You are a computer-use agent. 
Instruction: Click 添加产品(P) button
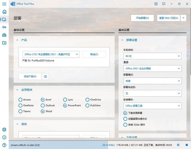[x=30, y=76]
